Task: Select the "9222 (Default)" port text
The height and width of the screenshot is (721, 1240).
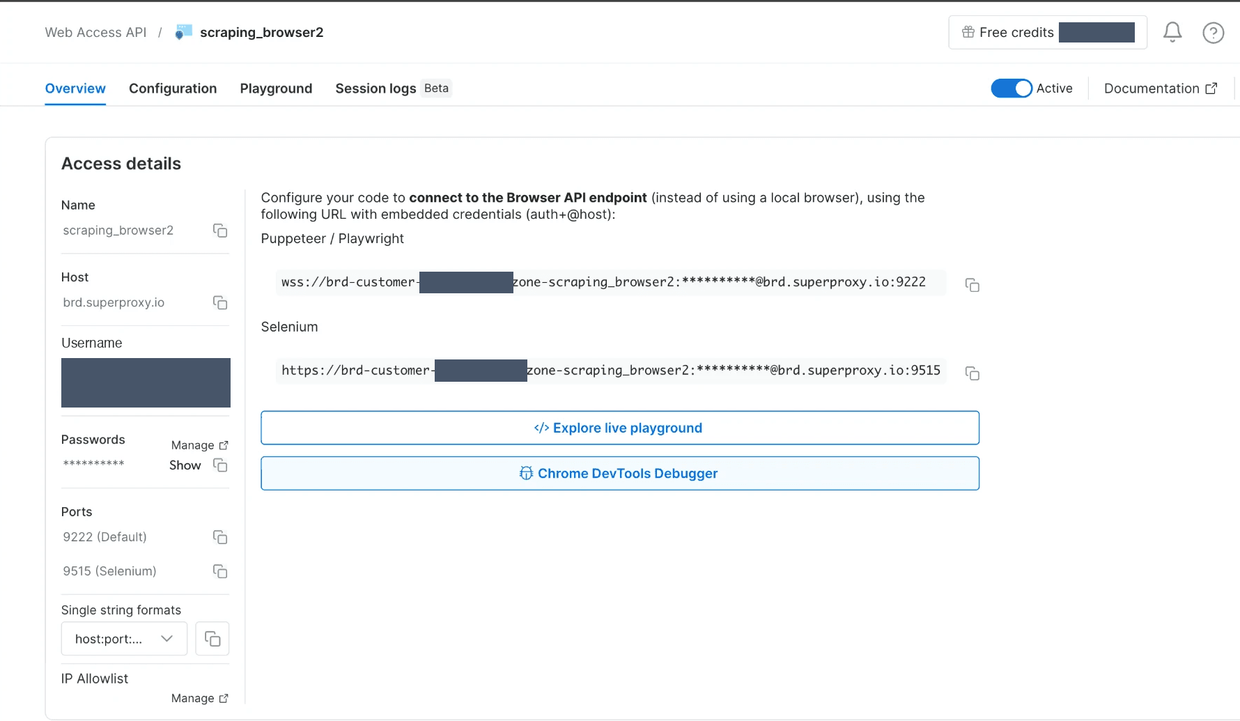Action: (x=105, y=537)
